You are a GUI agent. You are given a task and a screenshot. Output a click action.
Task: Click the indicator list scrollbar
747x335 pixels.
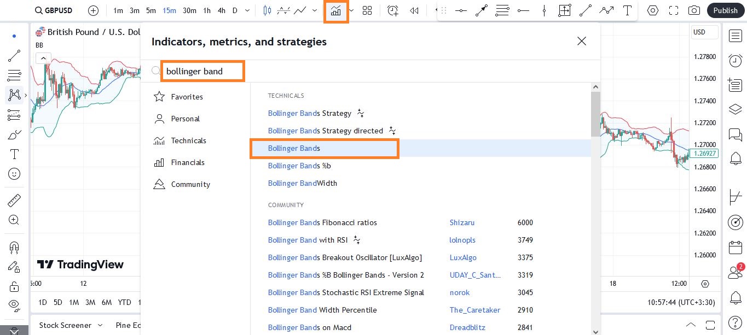point(595,114)
